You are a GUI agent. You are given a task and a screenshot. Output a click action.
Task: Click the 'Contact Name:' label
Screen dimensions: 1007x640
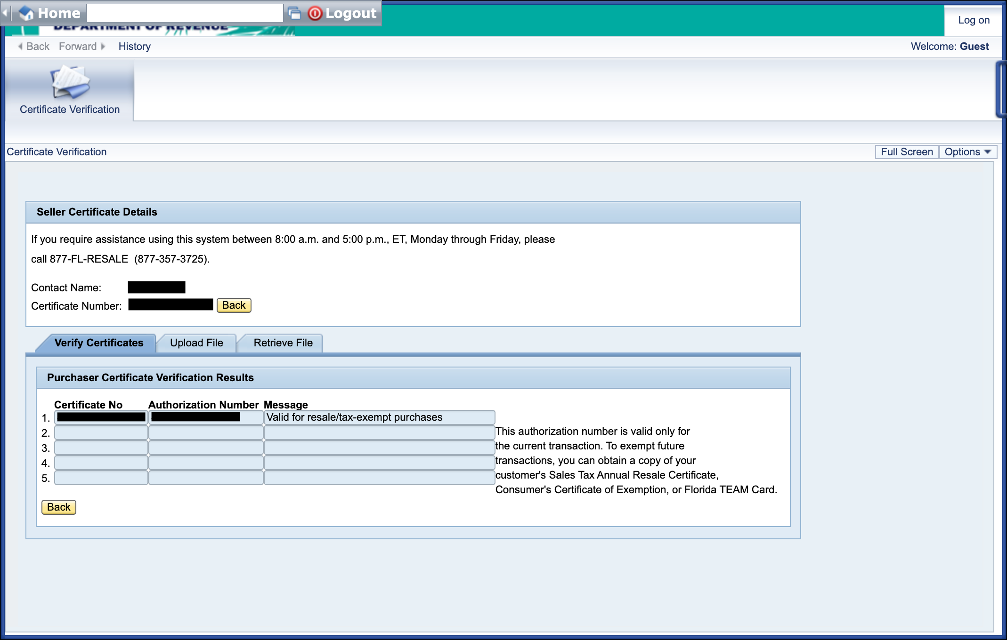[66, 288]
